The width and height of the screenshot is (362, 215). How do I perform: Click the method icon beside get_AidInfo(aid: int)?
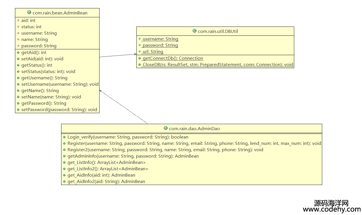coord(64,175)
